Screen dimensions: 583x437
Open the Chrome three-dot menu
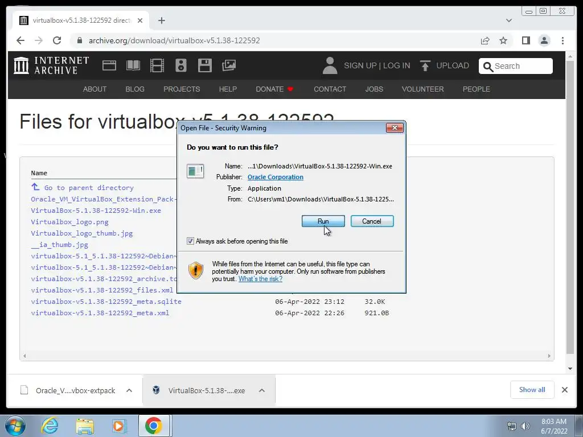pos(563,40)
